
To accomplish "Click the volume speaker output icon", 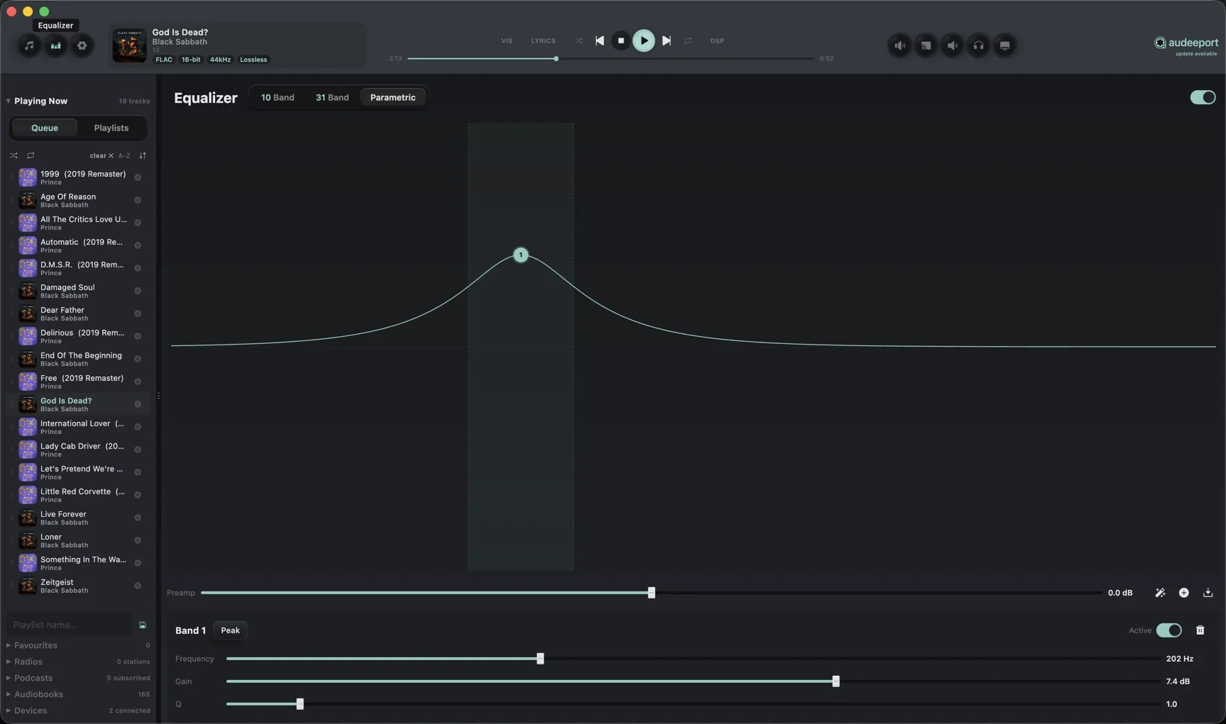I will pos(900,45).
